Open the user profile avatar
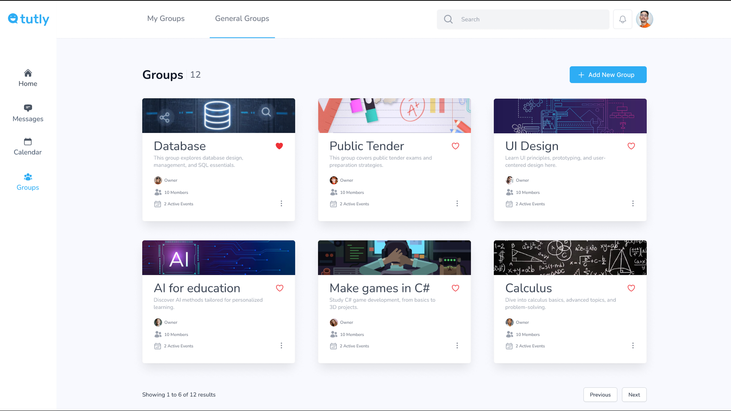Viewport: 731px width, 411px height. click(x=644, y=19)
